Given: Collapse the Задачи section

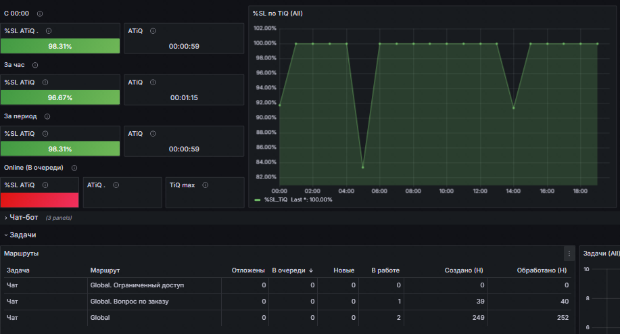Looking at the screenshot, I should [x=22, y=235].
